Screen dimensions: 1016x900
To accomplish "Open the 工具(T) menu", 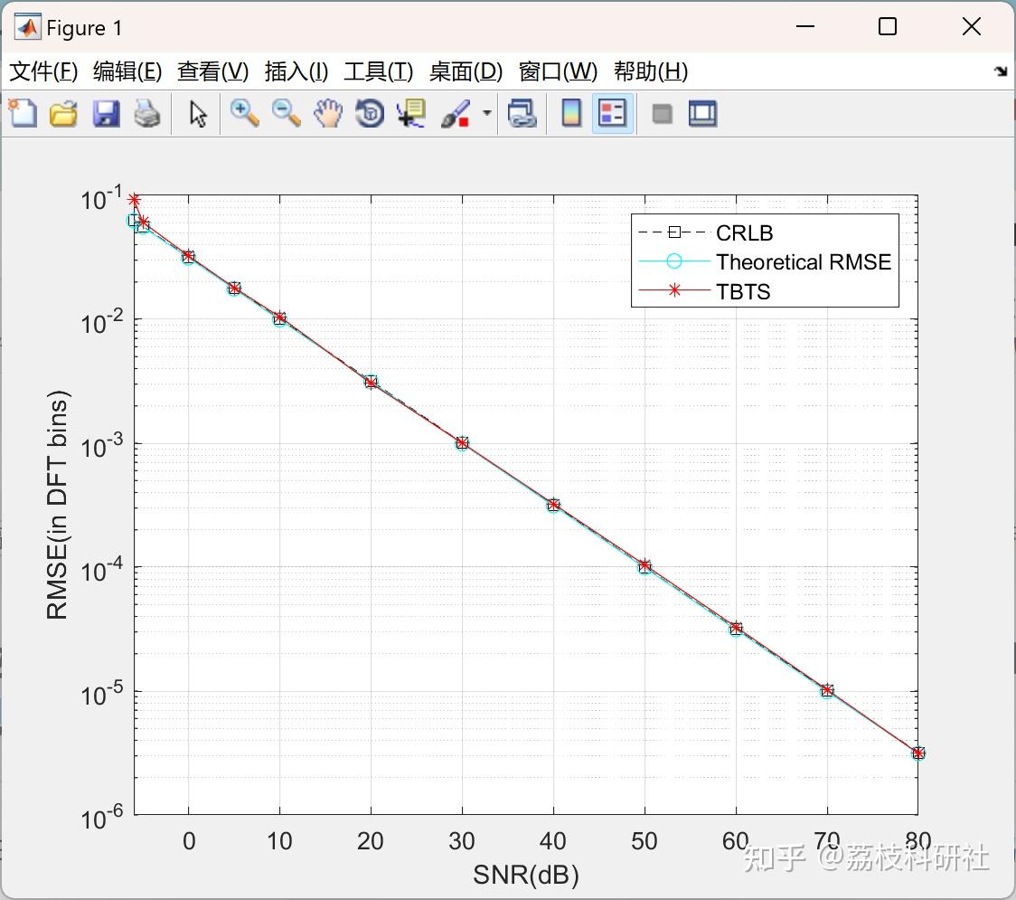I will pyautogui.click(x=379, y=71).
